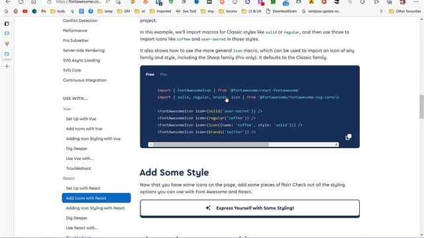
Task: Open Adding Icon Styling with React
Action: coord(95,208)
